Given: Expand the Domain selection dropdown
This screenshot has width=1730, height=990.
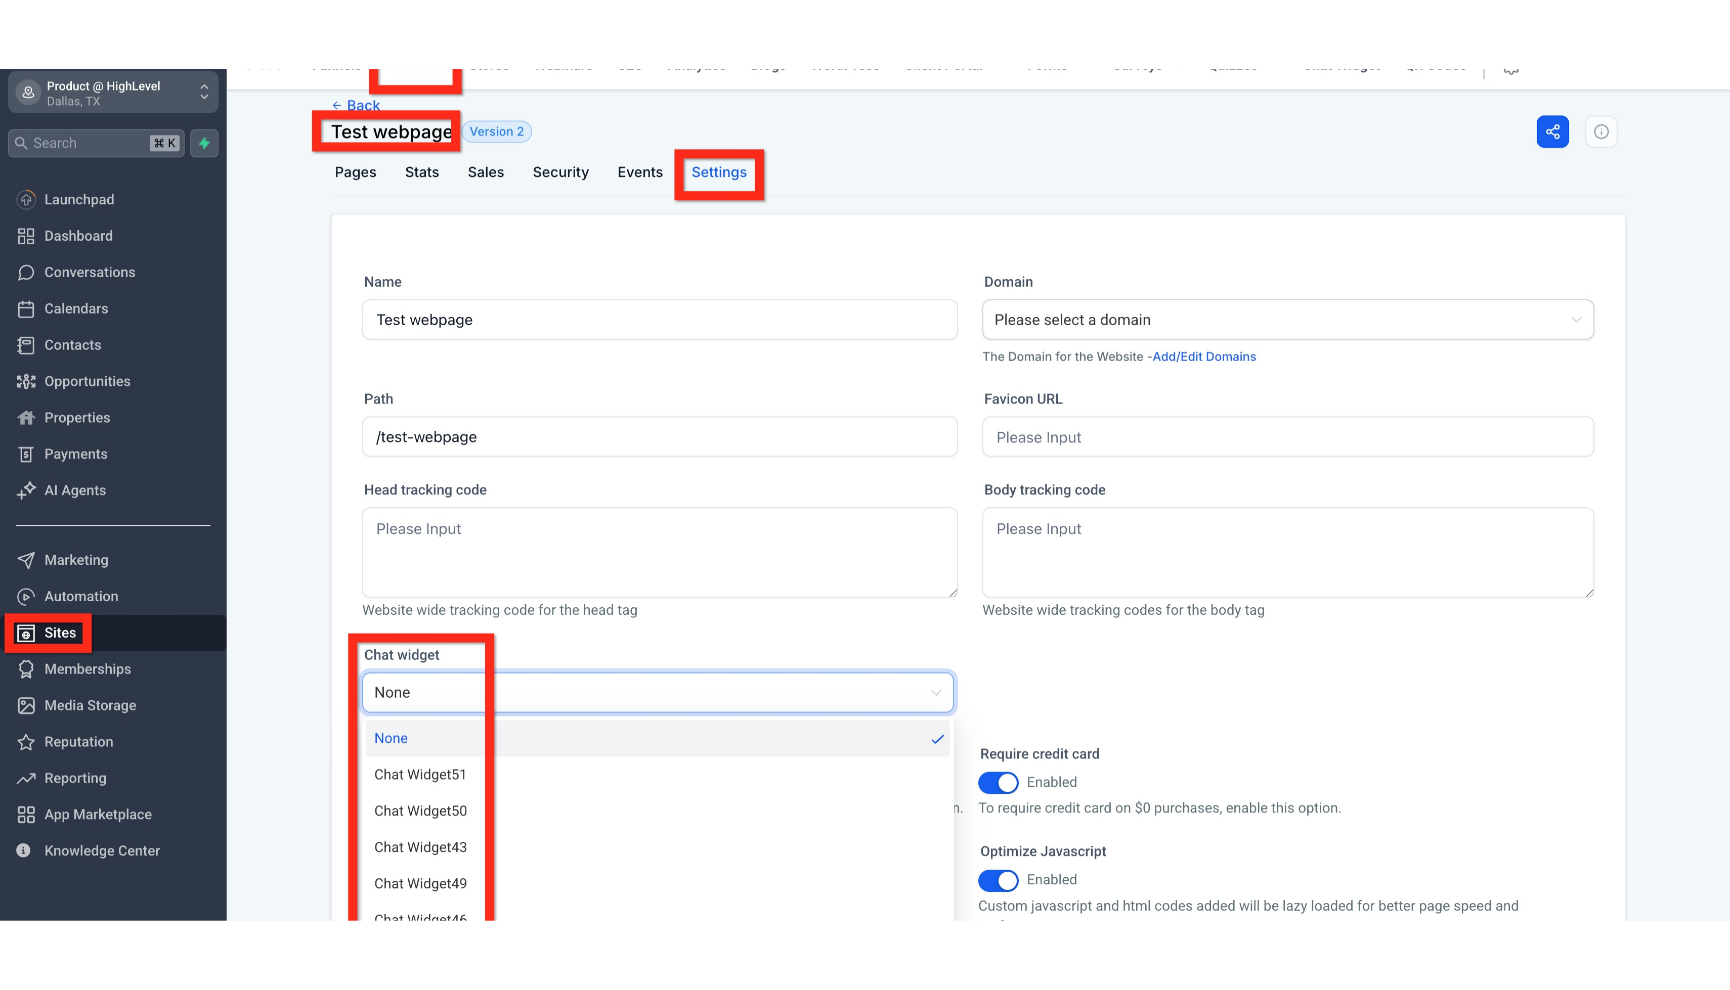Looking at the screenshot, I should click(x=1287, y=320).
